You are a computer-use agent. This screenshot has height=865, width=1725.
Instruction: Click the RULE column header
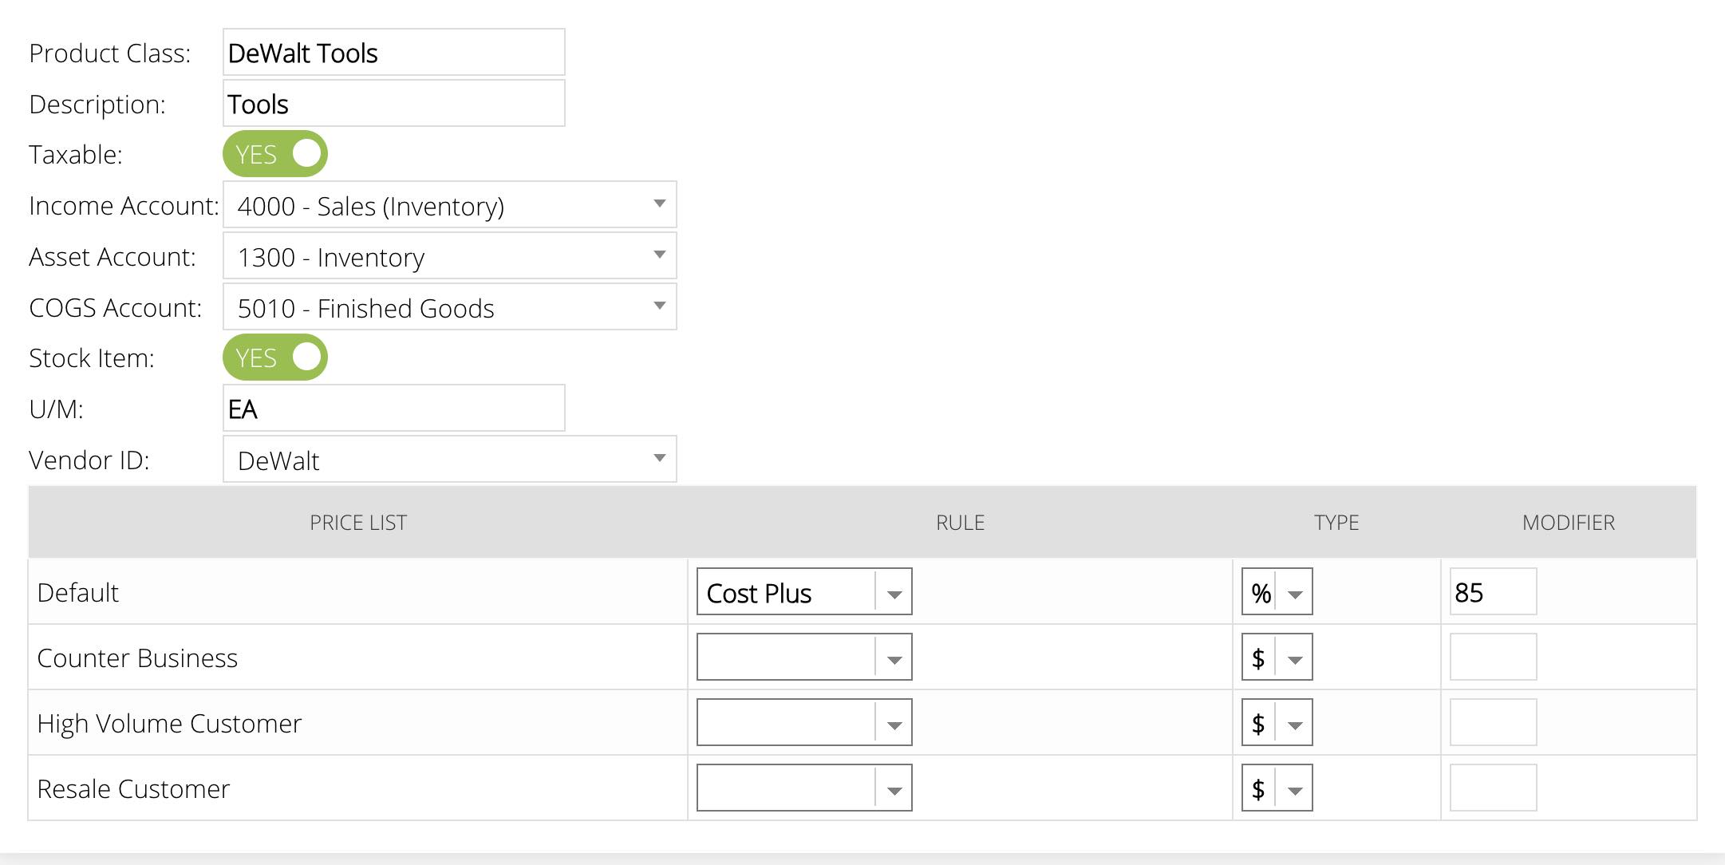click(x=960, y=523)
